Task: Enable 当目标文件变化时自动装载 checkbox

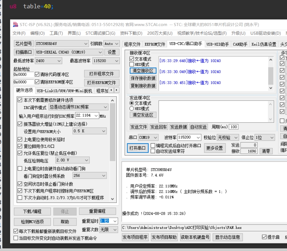Action: click(x=16, y=238)
